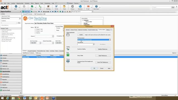
Task: Open Internet Explorer from the taskbar
Action: click(8, 98)
